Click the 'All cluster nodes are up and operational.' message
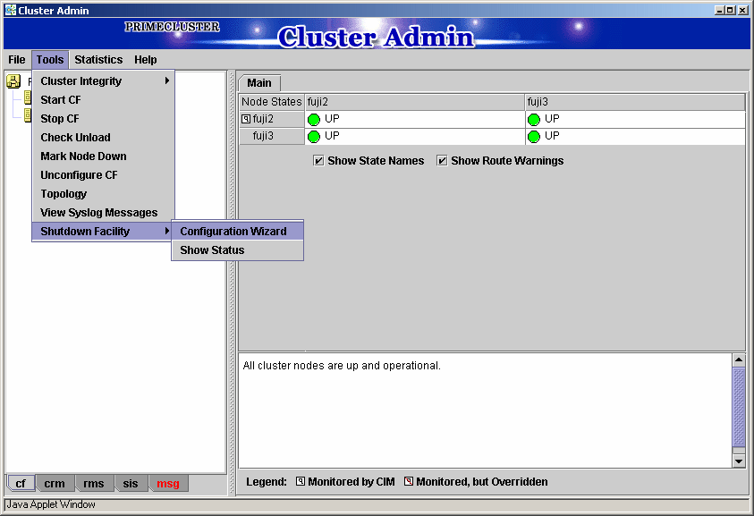This screenshot has width=754, height=516. (x=342, y=366)
